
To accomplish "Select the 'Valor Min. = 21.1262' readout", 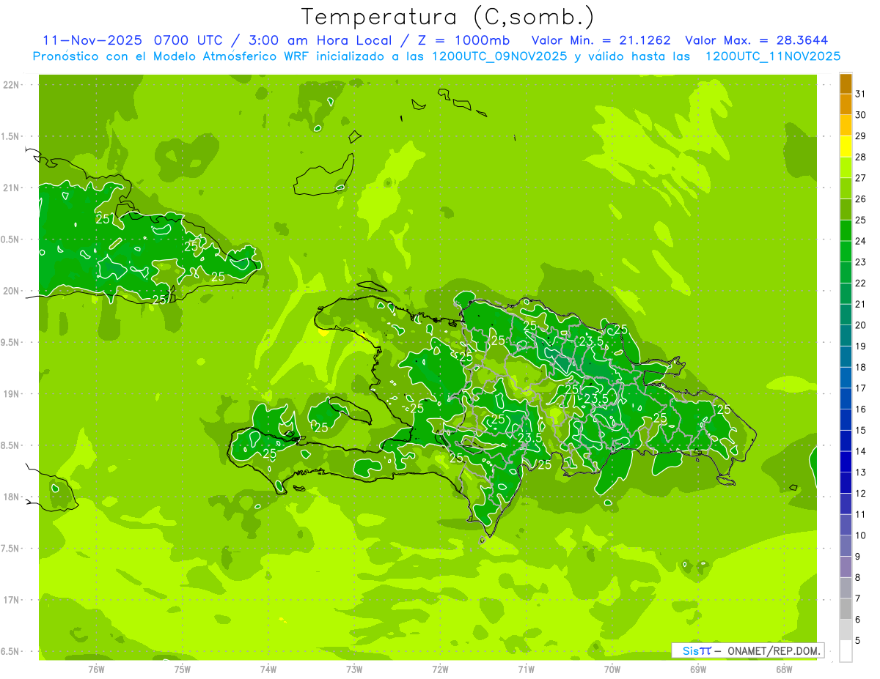I will [601, 40].
